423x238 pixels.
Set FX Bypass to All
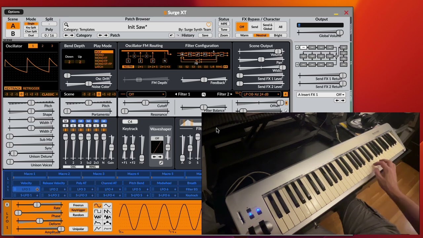click(281, 27)
